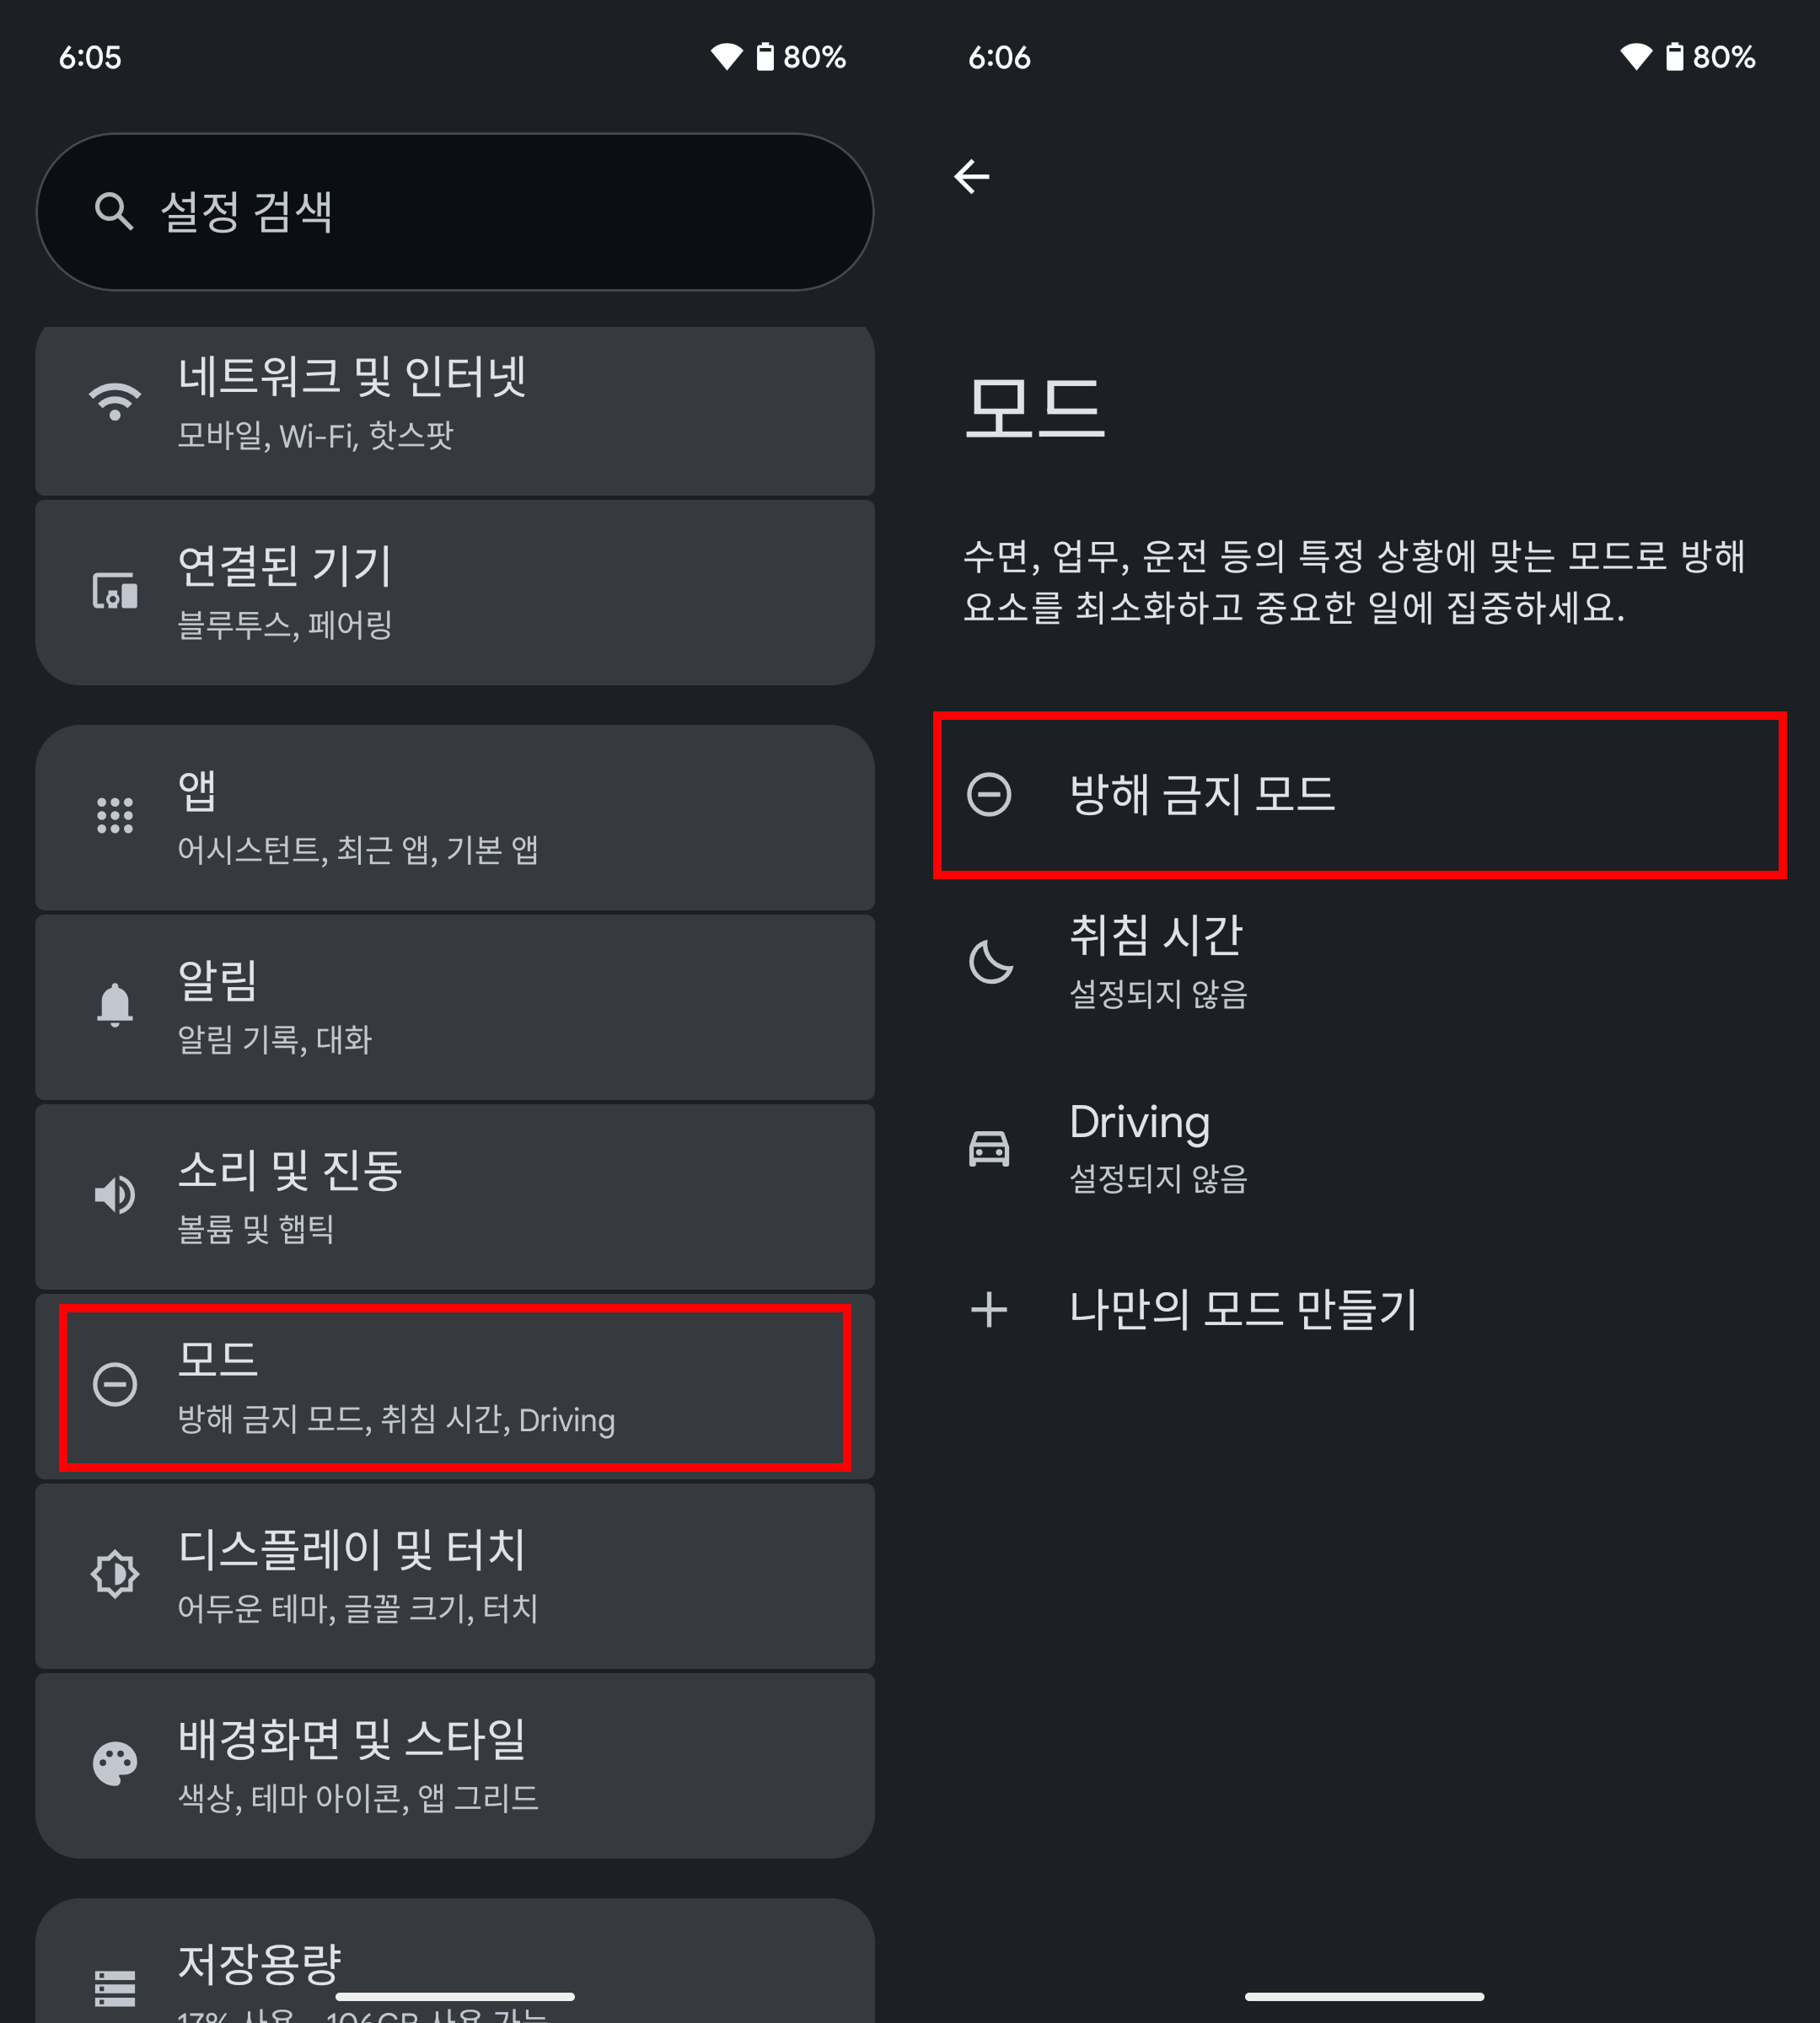Click the search magnifier icon
1820x2023 pixels.
(x=114, y=212)
